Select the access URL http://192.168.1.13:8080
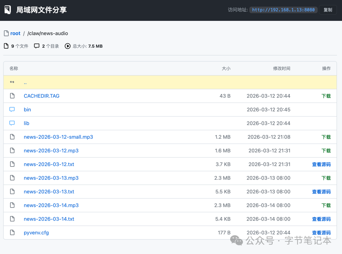The height and width of the screenshot is (254, 342). [283, 10]
